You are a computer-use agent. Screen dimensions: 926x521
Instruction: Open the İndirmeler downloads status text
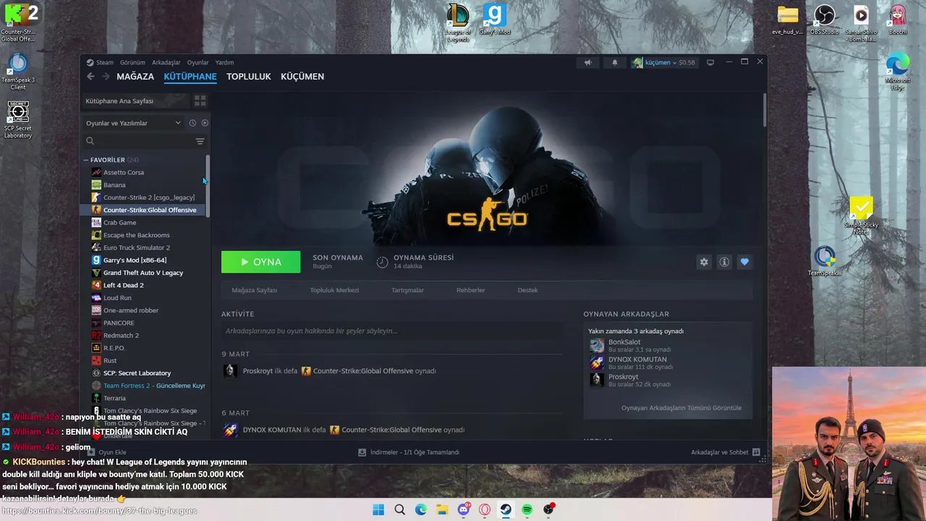[415, 452]
